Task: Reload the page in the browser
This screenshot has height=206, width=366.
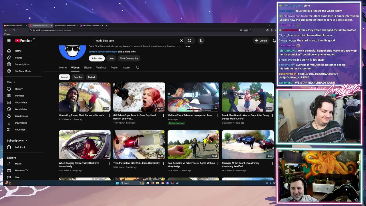Action: click(14, 30)
